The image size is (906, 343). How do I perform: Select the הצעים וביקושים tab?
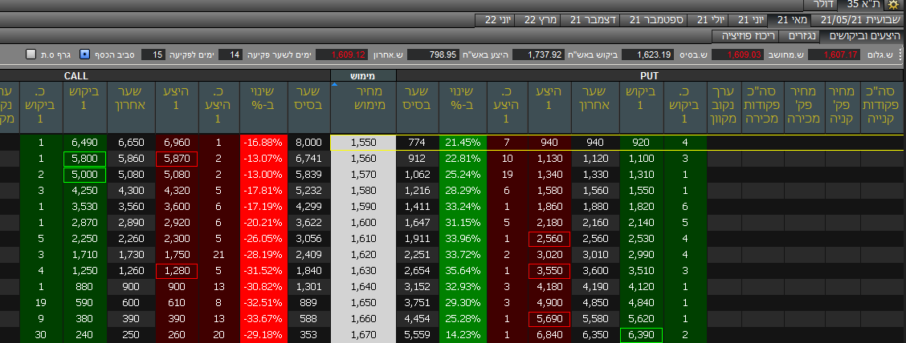(x=863, y=36)
